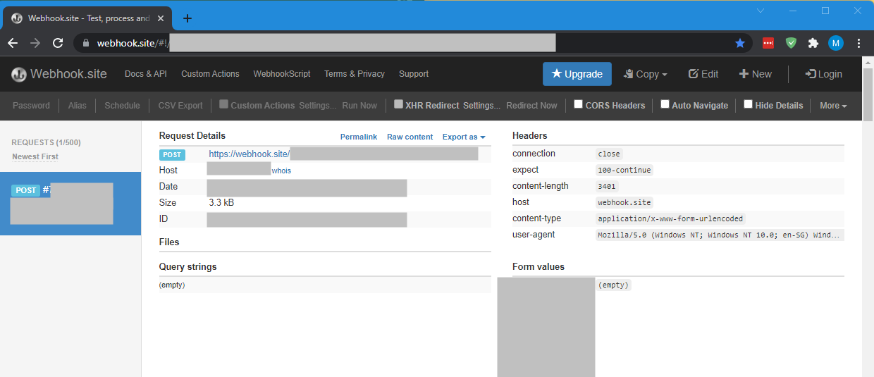Click the REQUESTS (1/500) counter

point(47,142)
